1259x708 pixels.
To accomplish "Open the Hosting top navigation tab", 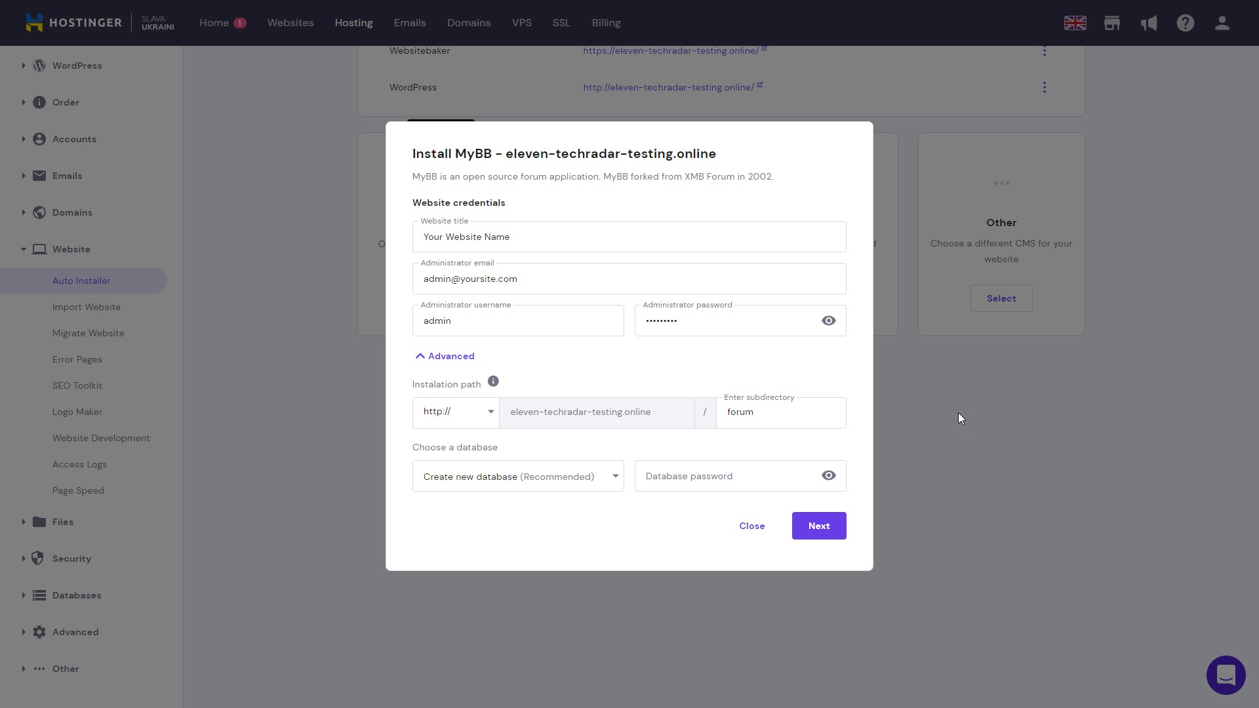I will [x=353, y=23].
